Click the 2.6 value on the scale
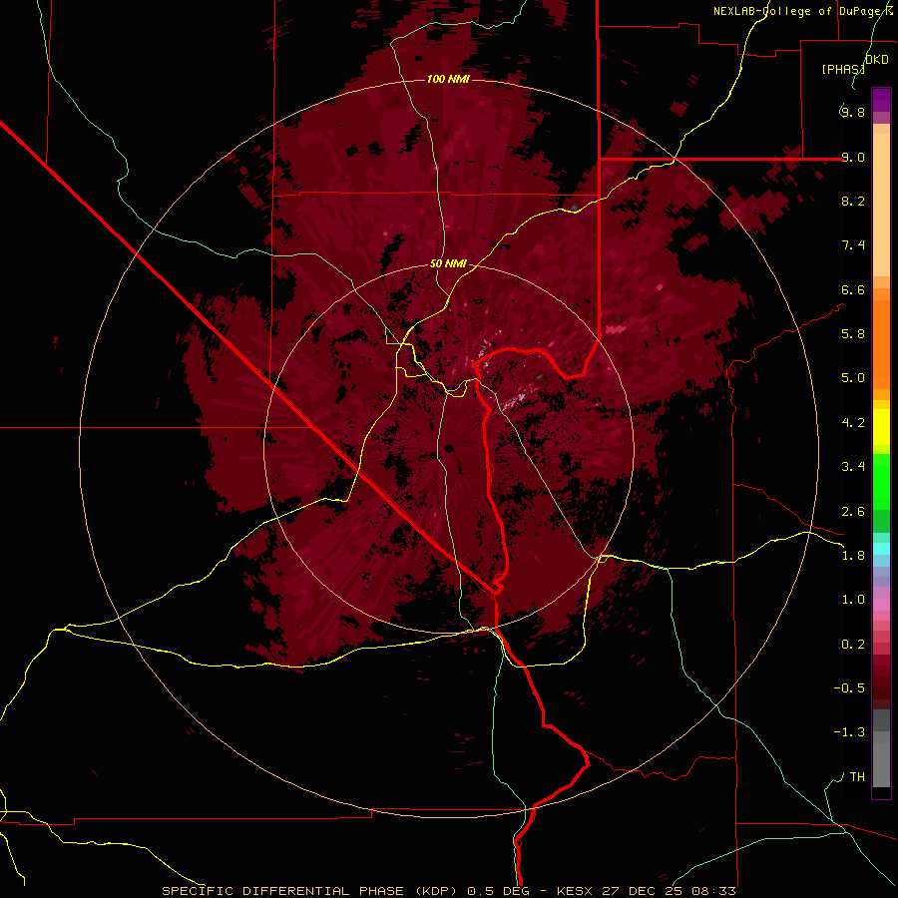 click(x=853, y=512)
